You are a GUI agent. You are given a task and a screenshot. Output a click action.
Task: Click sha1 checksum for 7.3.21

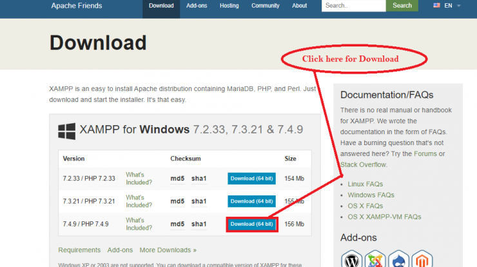click(199, 201)
